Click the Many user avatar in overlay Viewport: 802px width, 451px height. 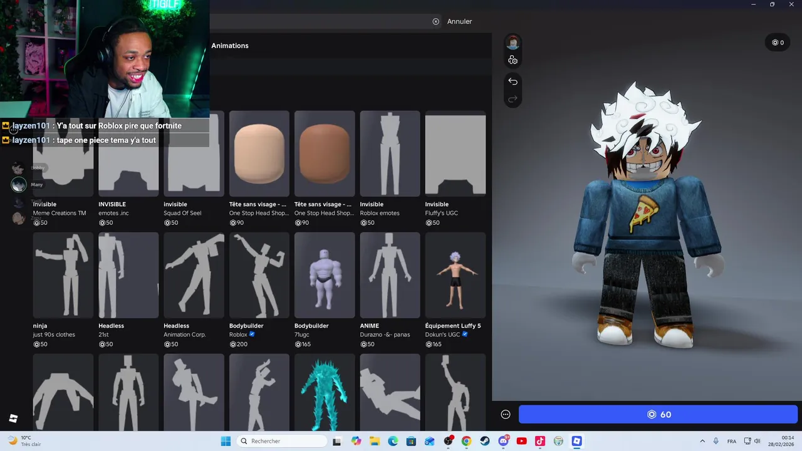pos(19,185)
